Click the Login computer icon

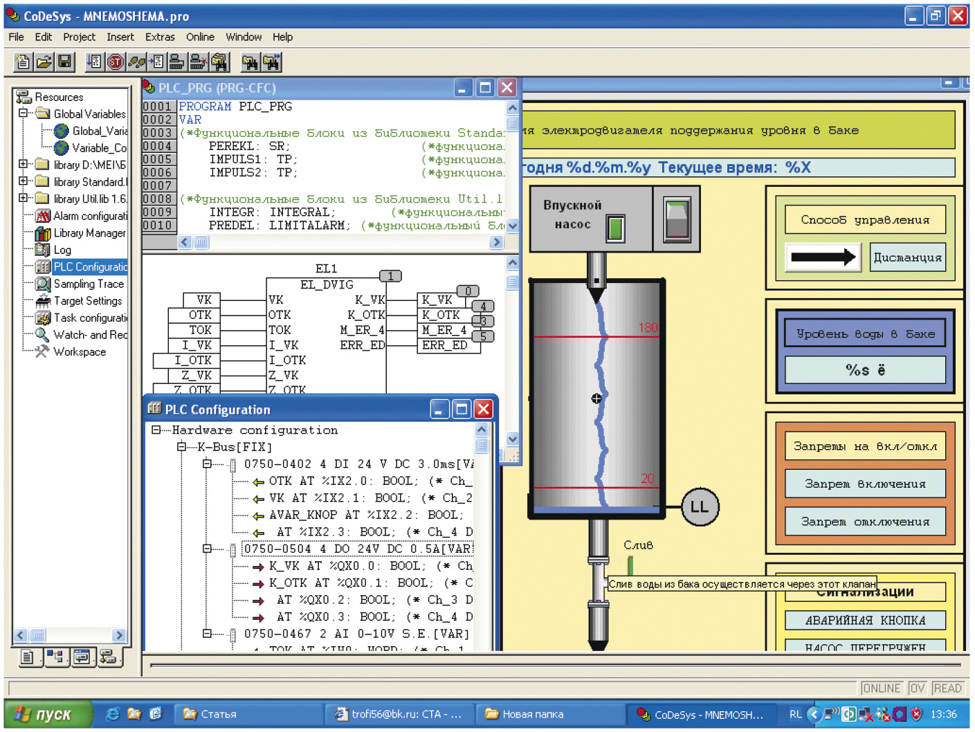[x=177, y=62]
